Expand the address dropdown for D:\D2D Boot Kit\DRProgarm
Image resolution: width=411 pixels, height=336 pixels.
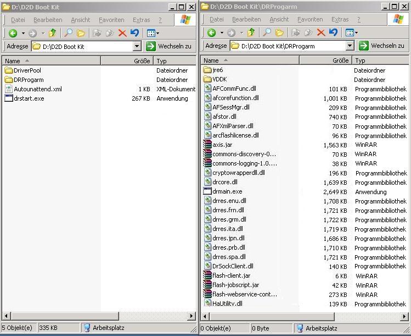(x=350, y=46)
